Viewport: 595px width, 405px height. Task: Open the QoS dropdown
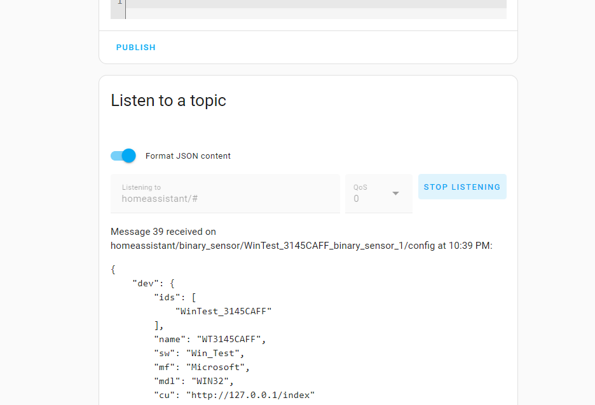(x=378, y=194)
